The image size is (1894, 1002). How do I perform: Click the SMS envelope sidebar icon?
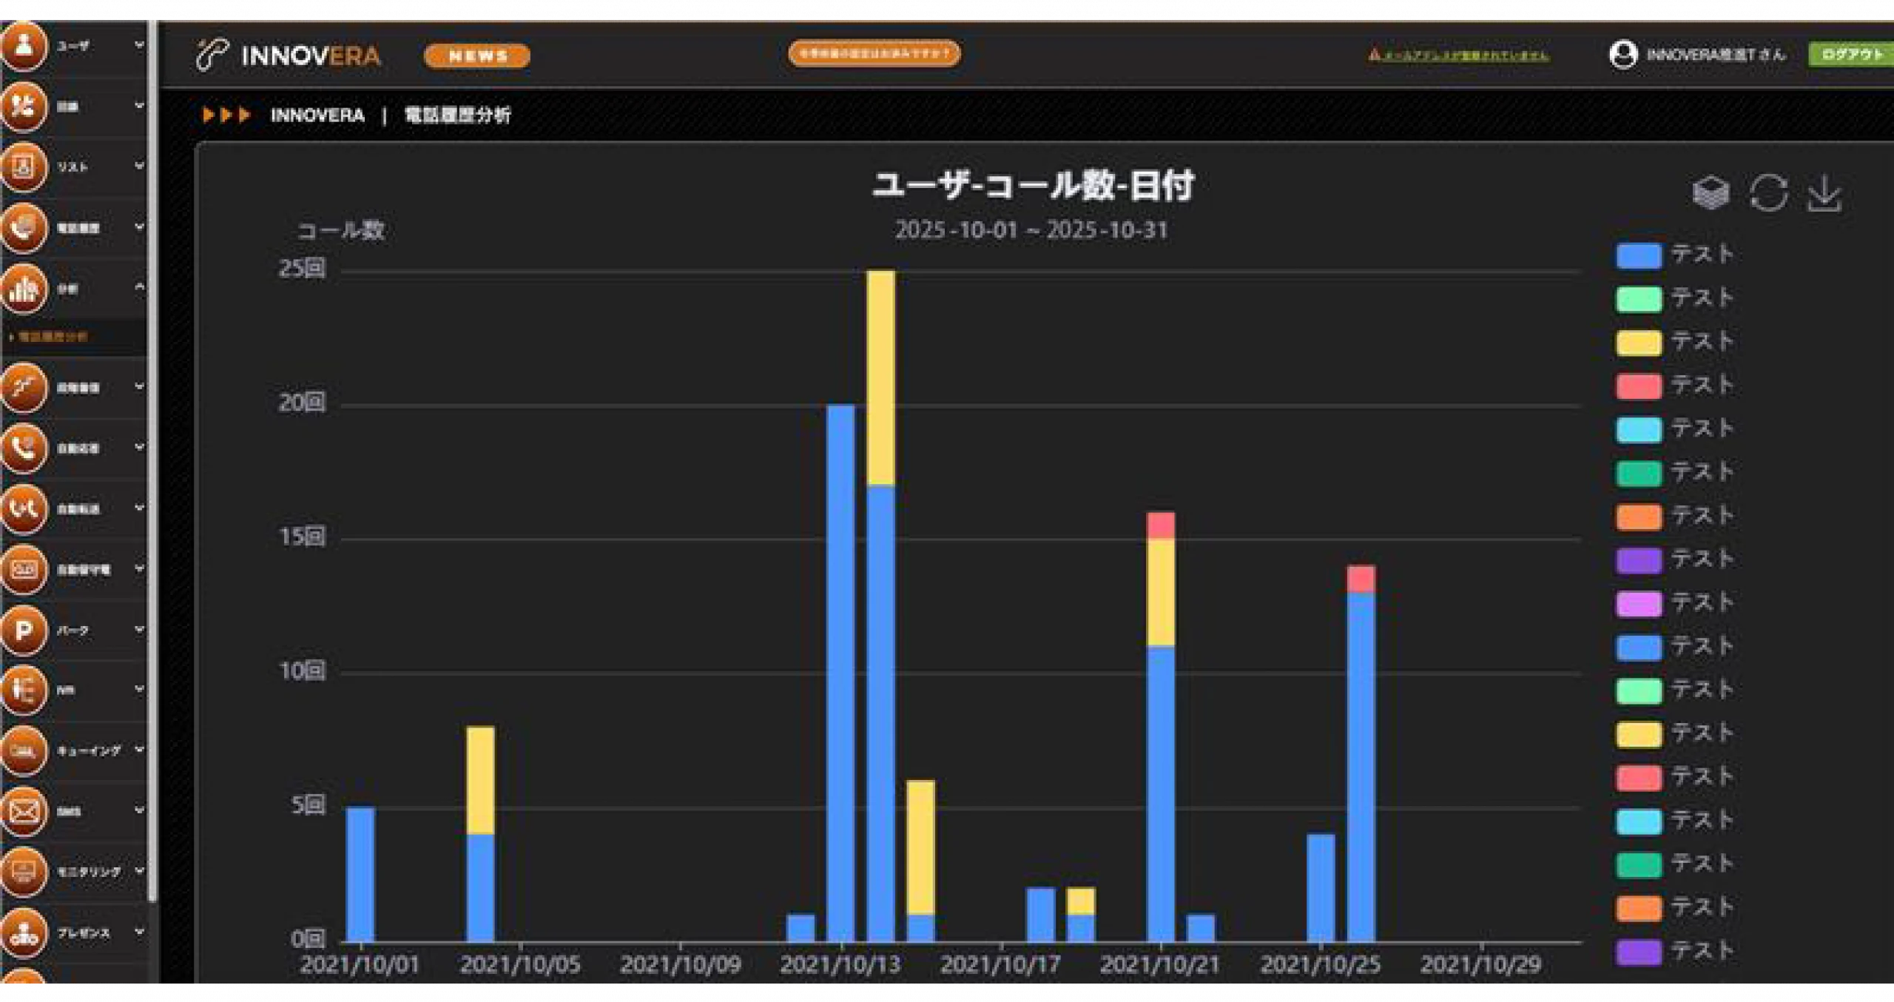[24, 811]
